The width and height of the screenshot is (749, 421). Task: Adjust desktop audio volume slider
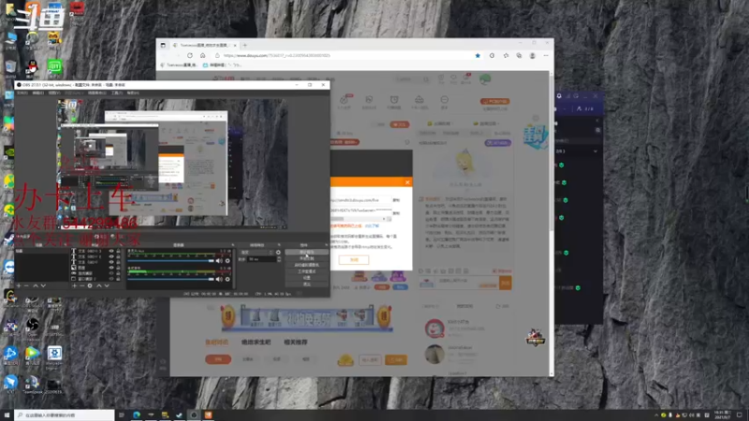171,261
